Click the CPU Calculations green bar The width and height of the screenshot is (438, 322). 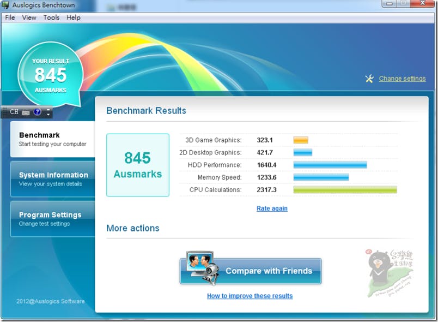(x=345, y=190)
